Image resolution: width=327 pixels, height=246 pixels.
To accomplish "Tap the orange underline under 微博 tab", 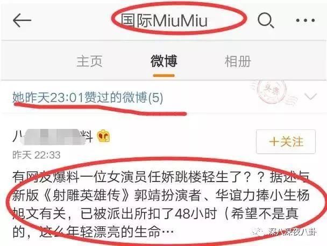I will [x=163, y=75].
